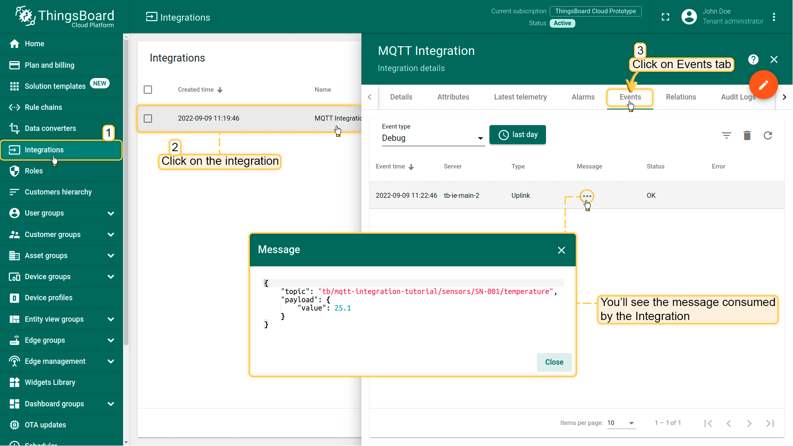793x446 pixels.
Task: Sort by Created time column
Action: (x=200, y=90)
